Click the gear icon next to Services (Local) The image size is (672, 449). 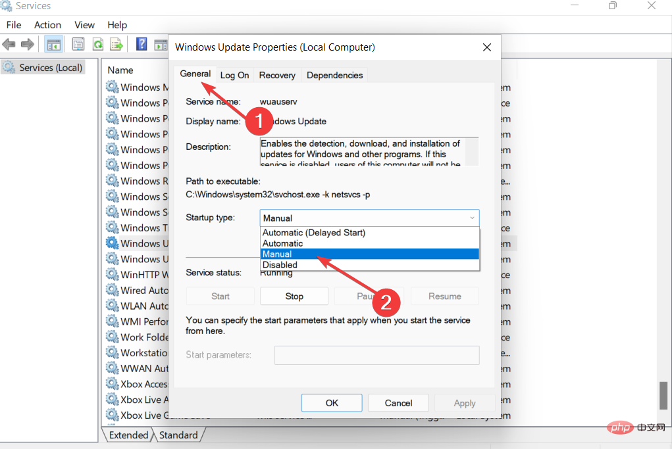[9, 67]
